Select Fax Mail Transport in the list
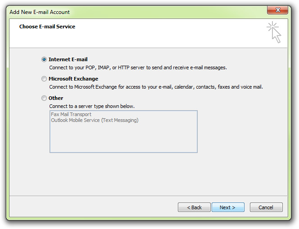 tap(71, 114)
